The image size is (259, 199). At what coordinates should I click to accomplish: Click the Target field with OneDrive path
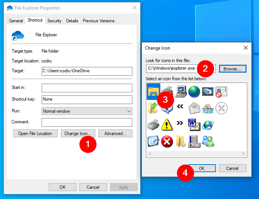coord(87,71)
